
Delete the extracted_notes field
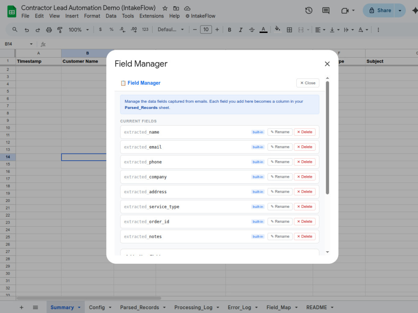305,236
